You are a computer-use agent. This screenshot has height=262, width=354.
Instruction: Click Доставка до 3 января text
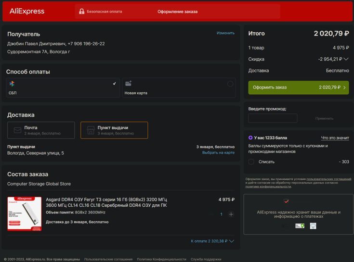[x=77, y=222]
